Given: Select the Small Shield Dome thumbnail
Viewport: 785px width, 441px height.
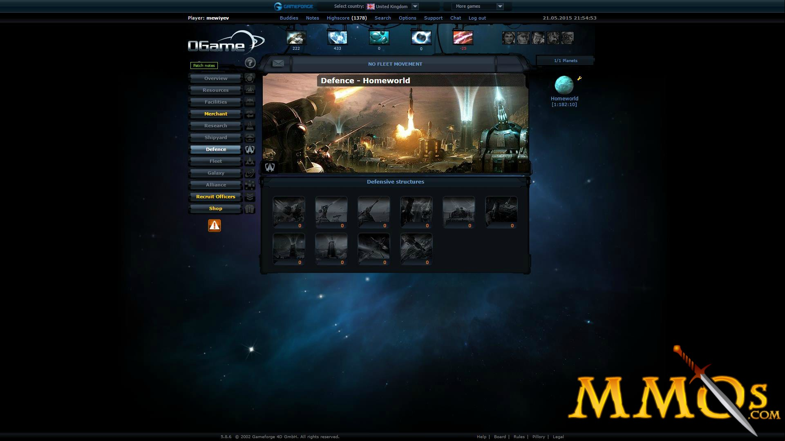Looking at the screenshot, I should (x=289, y=248).
